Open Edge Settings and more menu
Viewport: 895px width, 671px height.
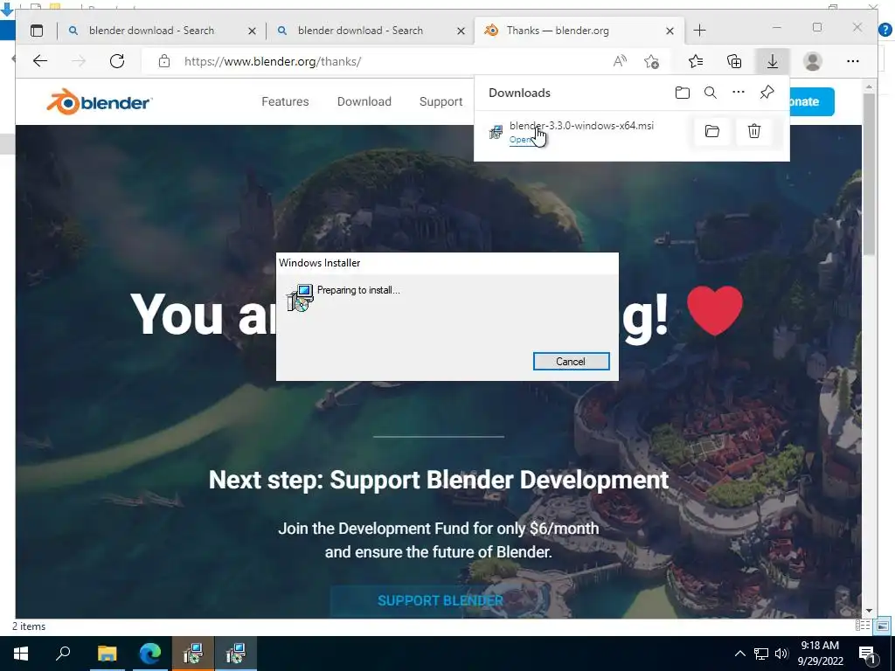click(x=853, y=61)
